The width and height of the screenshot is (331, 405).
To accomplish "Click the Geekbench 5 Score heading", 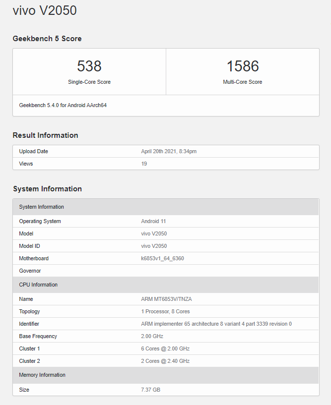I will 47,39.
